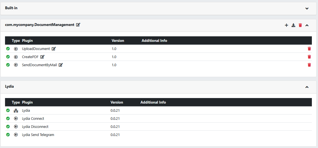Edit the com.mycompany.DocumentManagement package name
Viewport: 318px width, 148px height.
[78, 25]
